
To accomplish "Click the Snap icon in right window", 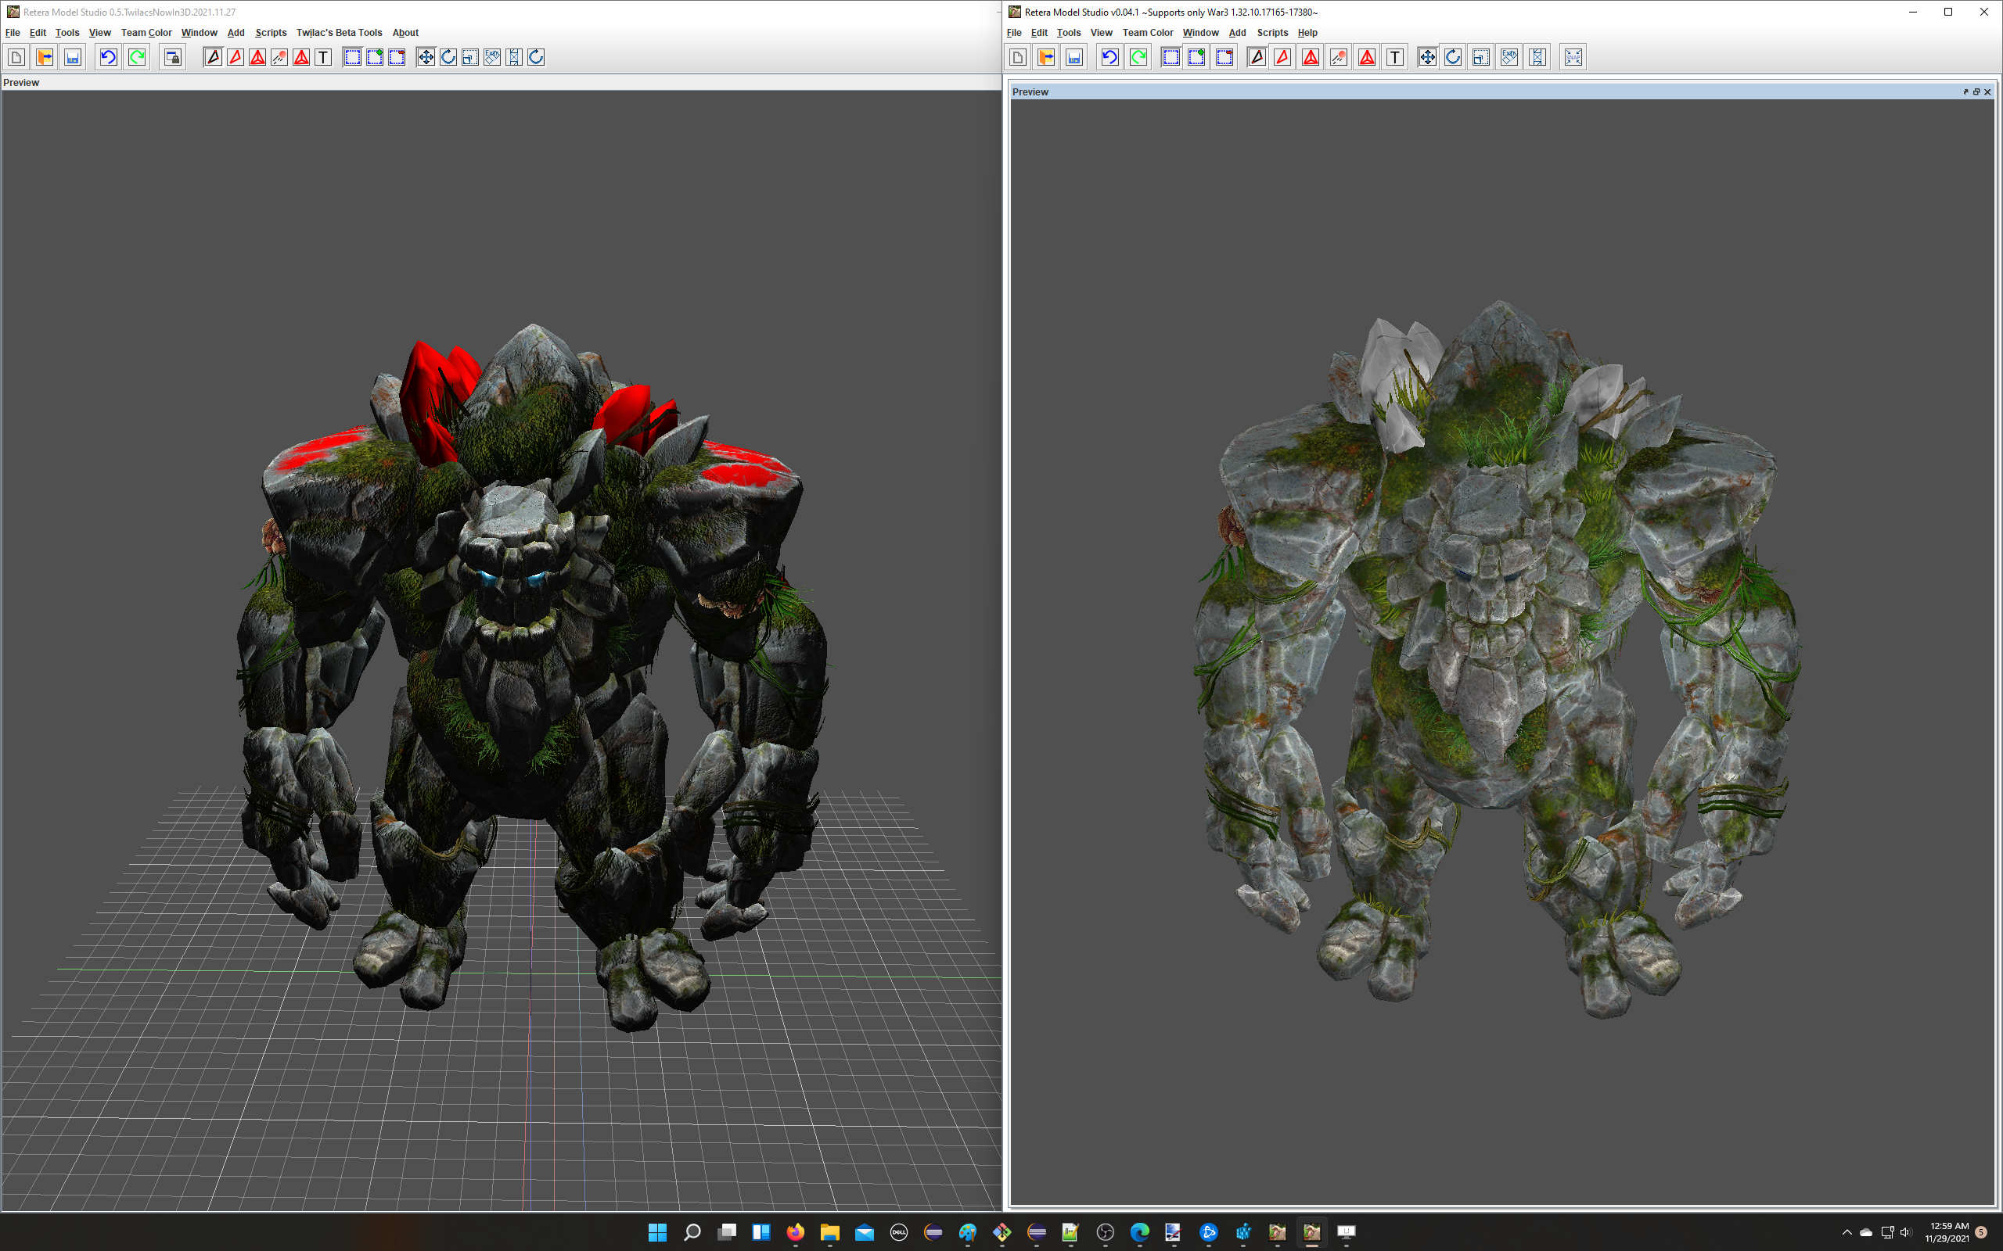I will (1573, 57).
